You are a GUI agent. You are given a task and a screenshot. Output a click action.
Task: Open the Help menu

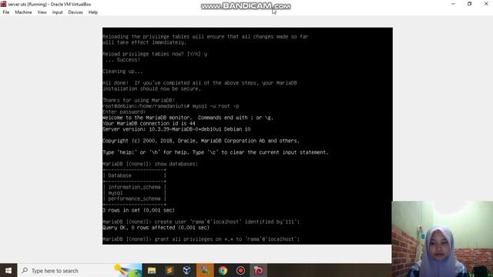click(x=93, y=12)
